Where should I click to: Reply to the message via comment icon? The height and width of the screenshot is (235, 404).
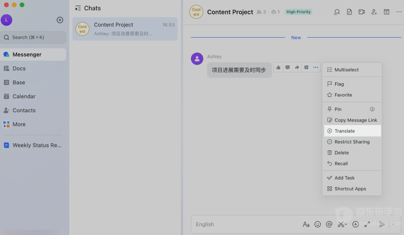pos(288,68)
